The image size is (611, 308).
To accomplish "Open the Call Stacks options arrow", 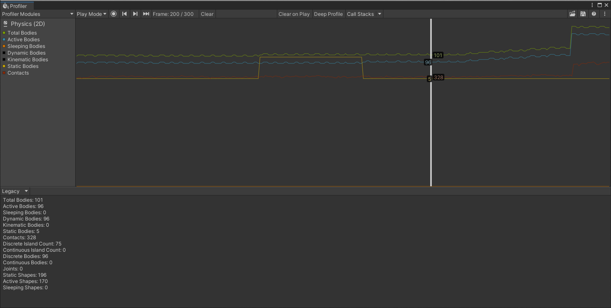I will [379, 14].
